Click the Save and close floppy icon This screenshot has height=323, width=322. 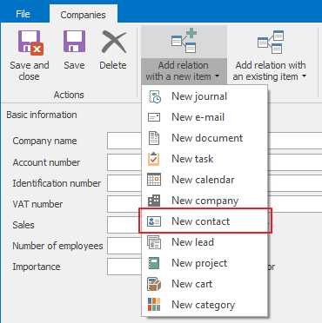pos(30,43)
